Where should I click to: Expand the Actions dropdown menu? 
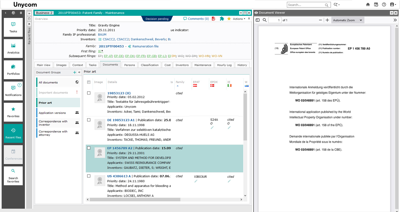tap(239, 19)
